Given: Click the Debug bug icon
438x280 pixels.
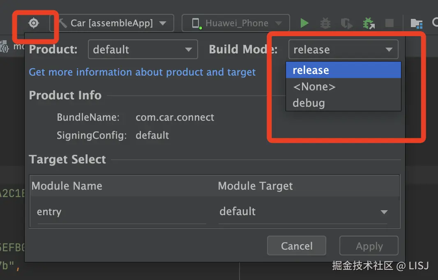Looking at the screenshot, I should (x=325, y=23).
